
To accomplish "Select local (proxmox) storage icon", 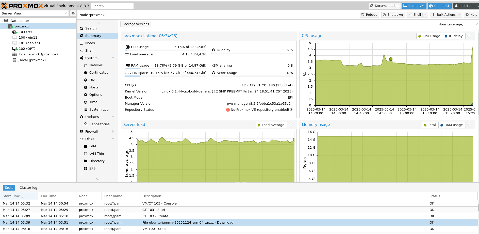I will point(16,60).
